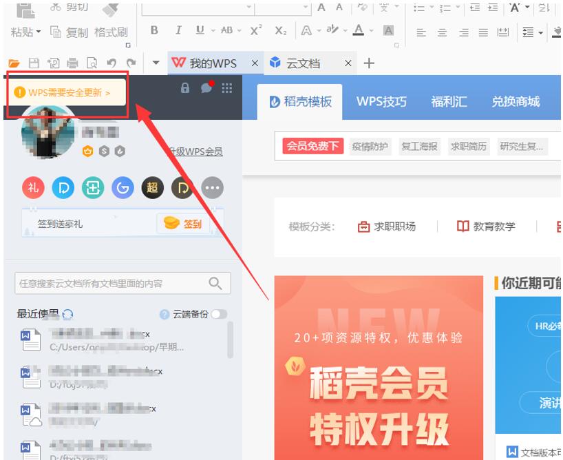Switch to the WPS技巧 tab
This screenshot has height=460, width=563.
coord(381,102)
